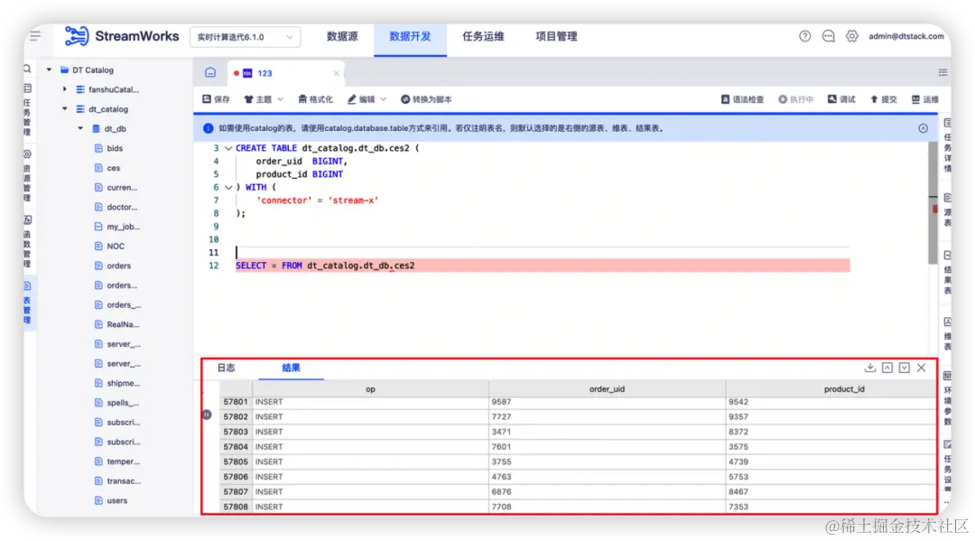This screenshot has height=541, width=975.
Task: Open the 实时计算迭代6.1.0 project dropdown
Action: (245, 37)
